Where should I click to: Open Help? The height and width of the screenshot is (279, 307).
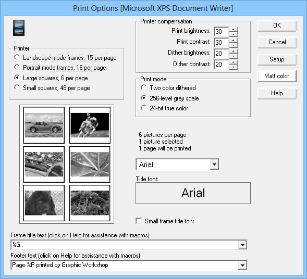(x=277, y=93)
